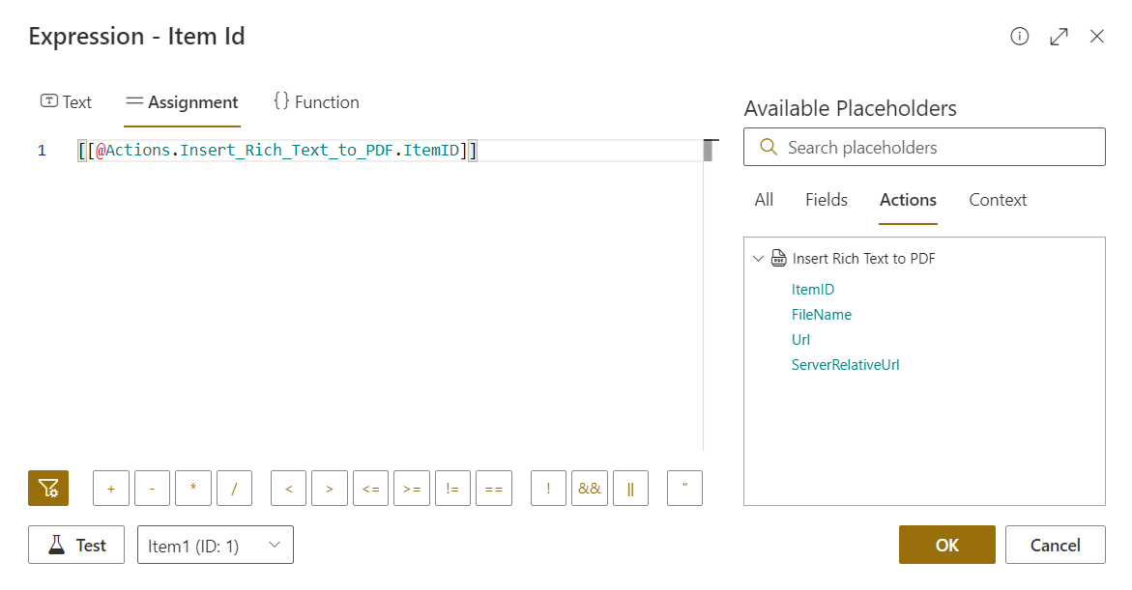The height and width of the screenshot is (590, 1132).
Task: Insert the multiplication operator
Action: pos(193,489)
